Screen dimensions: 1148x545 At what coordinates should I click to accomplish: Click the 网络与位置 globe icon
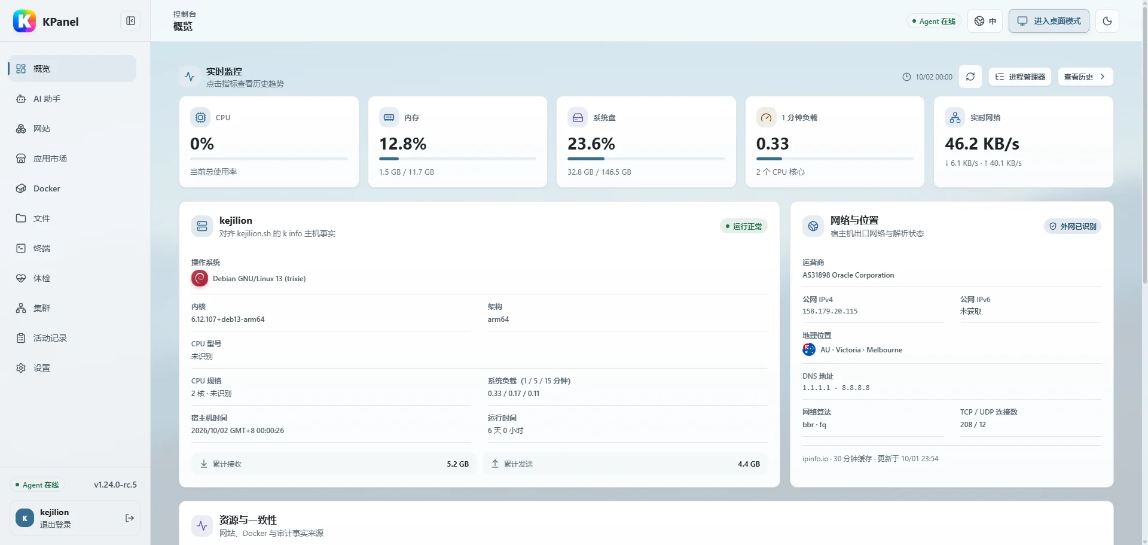[x=813, y=226]
